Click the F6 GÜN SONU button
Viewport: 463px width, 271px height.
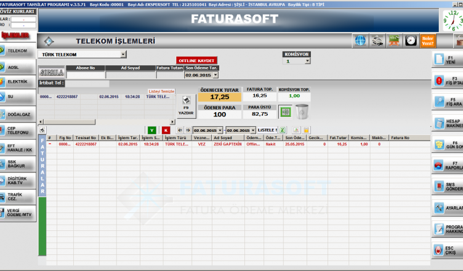(448, 145)
